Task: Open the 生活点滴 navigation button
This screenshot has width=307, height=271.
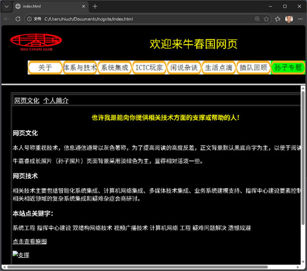Action: (218, 67)
